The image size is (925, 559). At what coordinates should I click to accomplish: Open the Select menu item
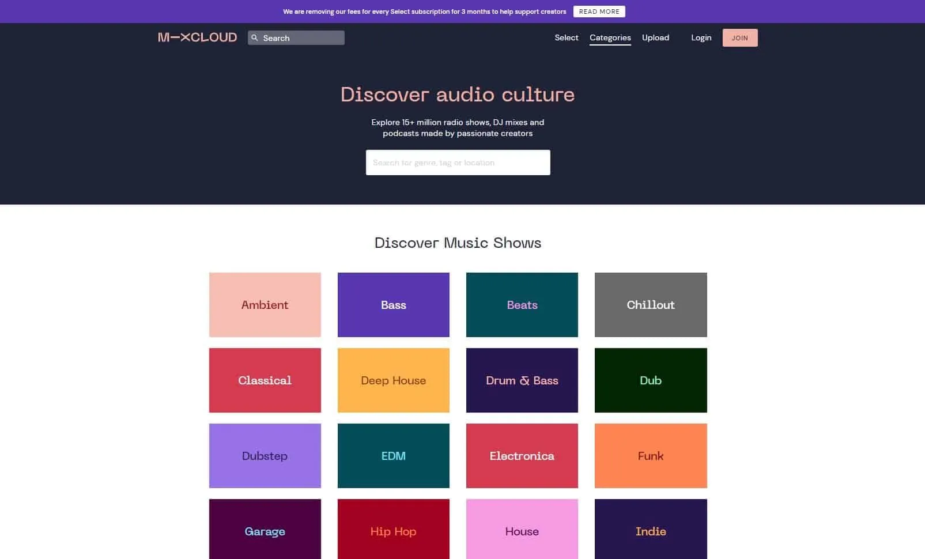[x=566, y=37]
